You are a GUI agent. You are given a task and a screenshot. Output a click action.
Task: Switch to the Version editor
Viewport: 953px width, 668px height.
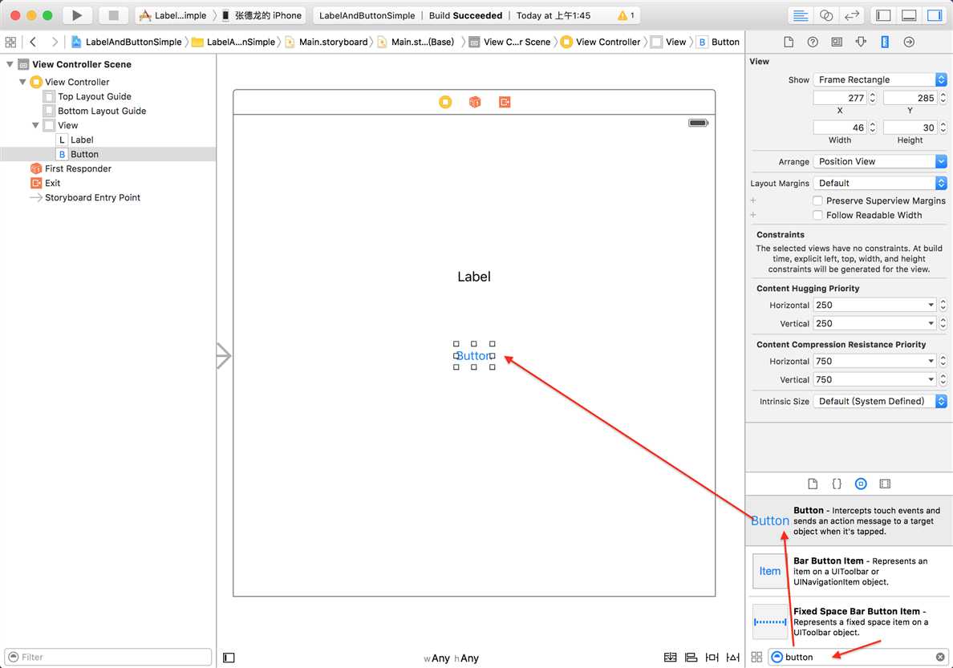[852, 15]
